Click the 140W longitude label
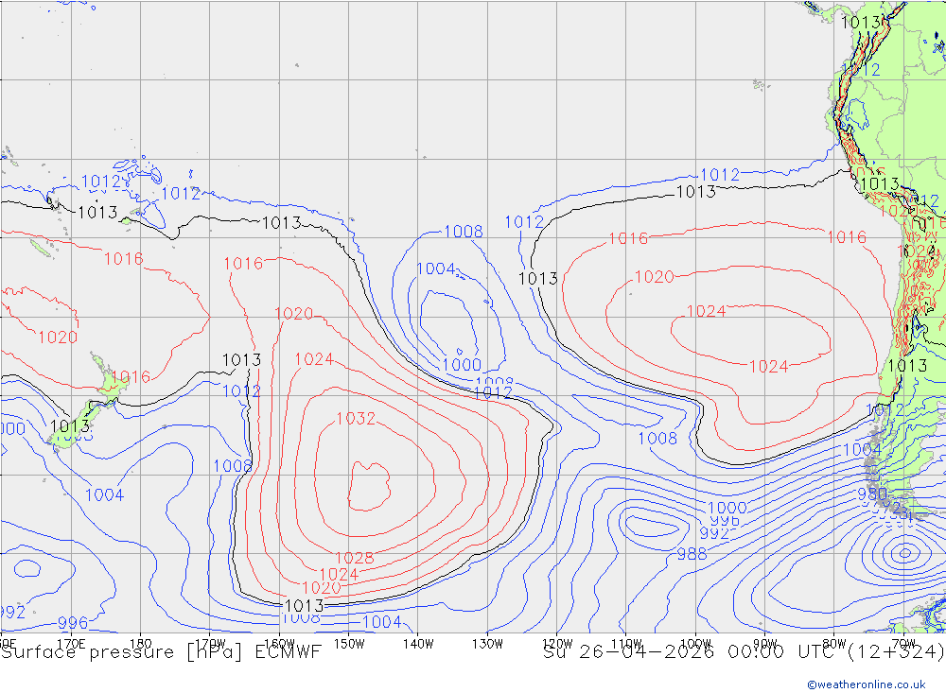946x693 pixels. click(418, 644)
